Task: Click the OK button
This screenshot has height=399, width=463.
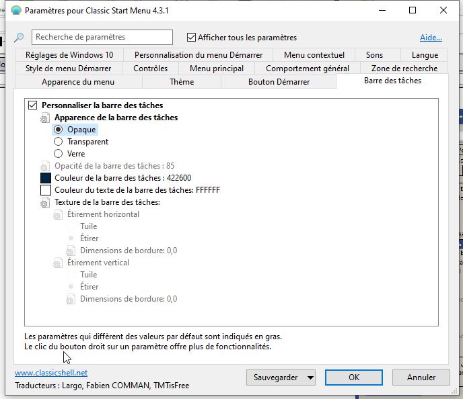Action: coord(354,378)
